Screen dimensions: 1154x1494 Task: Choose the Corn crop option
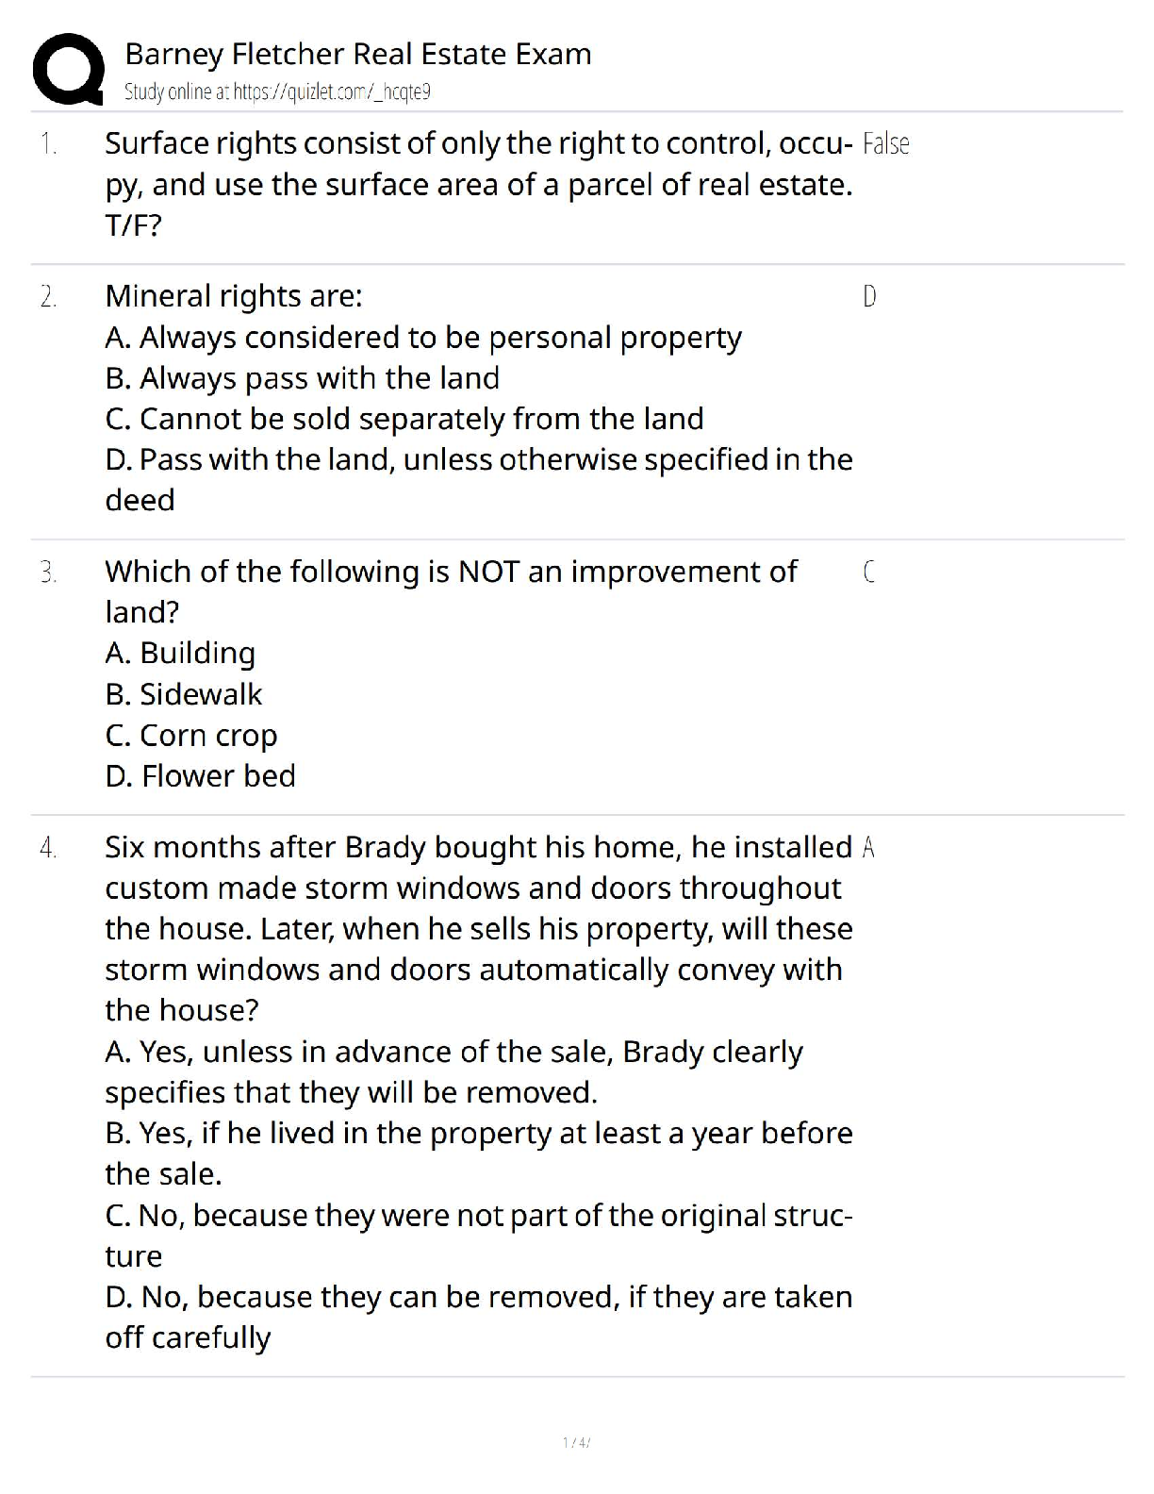point(191,736)
